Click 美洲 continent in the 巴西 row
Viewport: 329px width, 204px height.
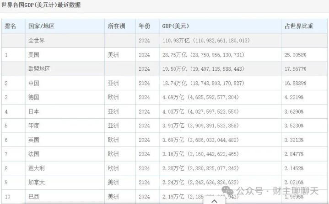point(113,196)
